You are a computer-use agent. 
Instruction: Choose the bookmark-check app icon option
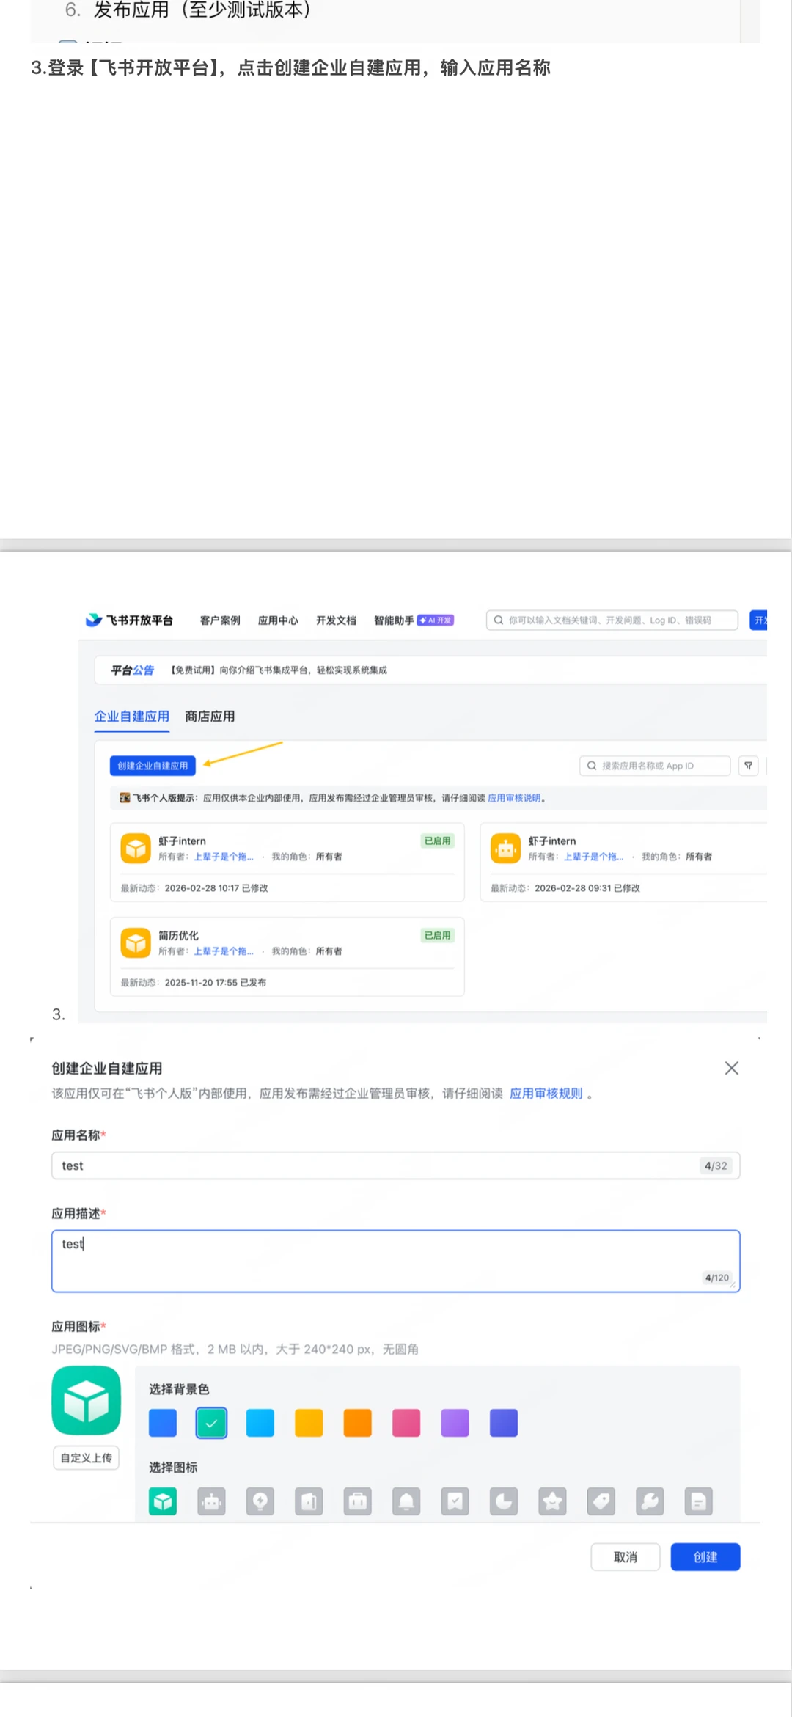tap(455, 1501)
